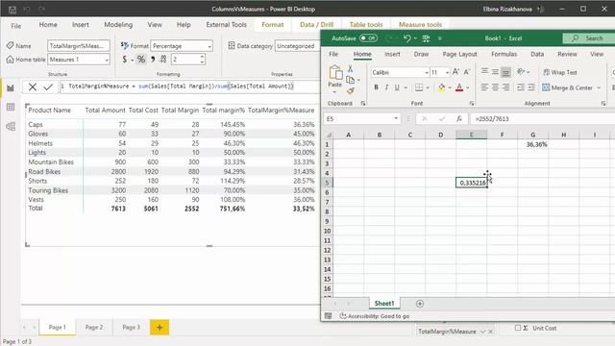Click the Power BI save icon in title bar
The height and width of the screenshot is (346, 615).
pyautogui.click(x=12, y=10)
